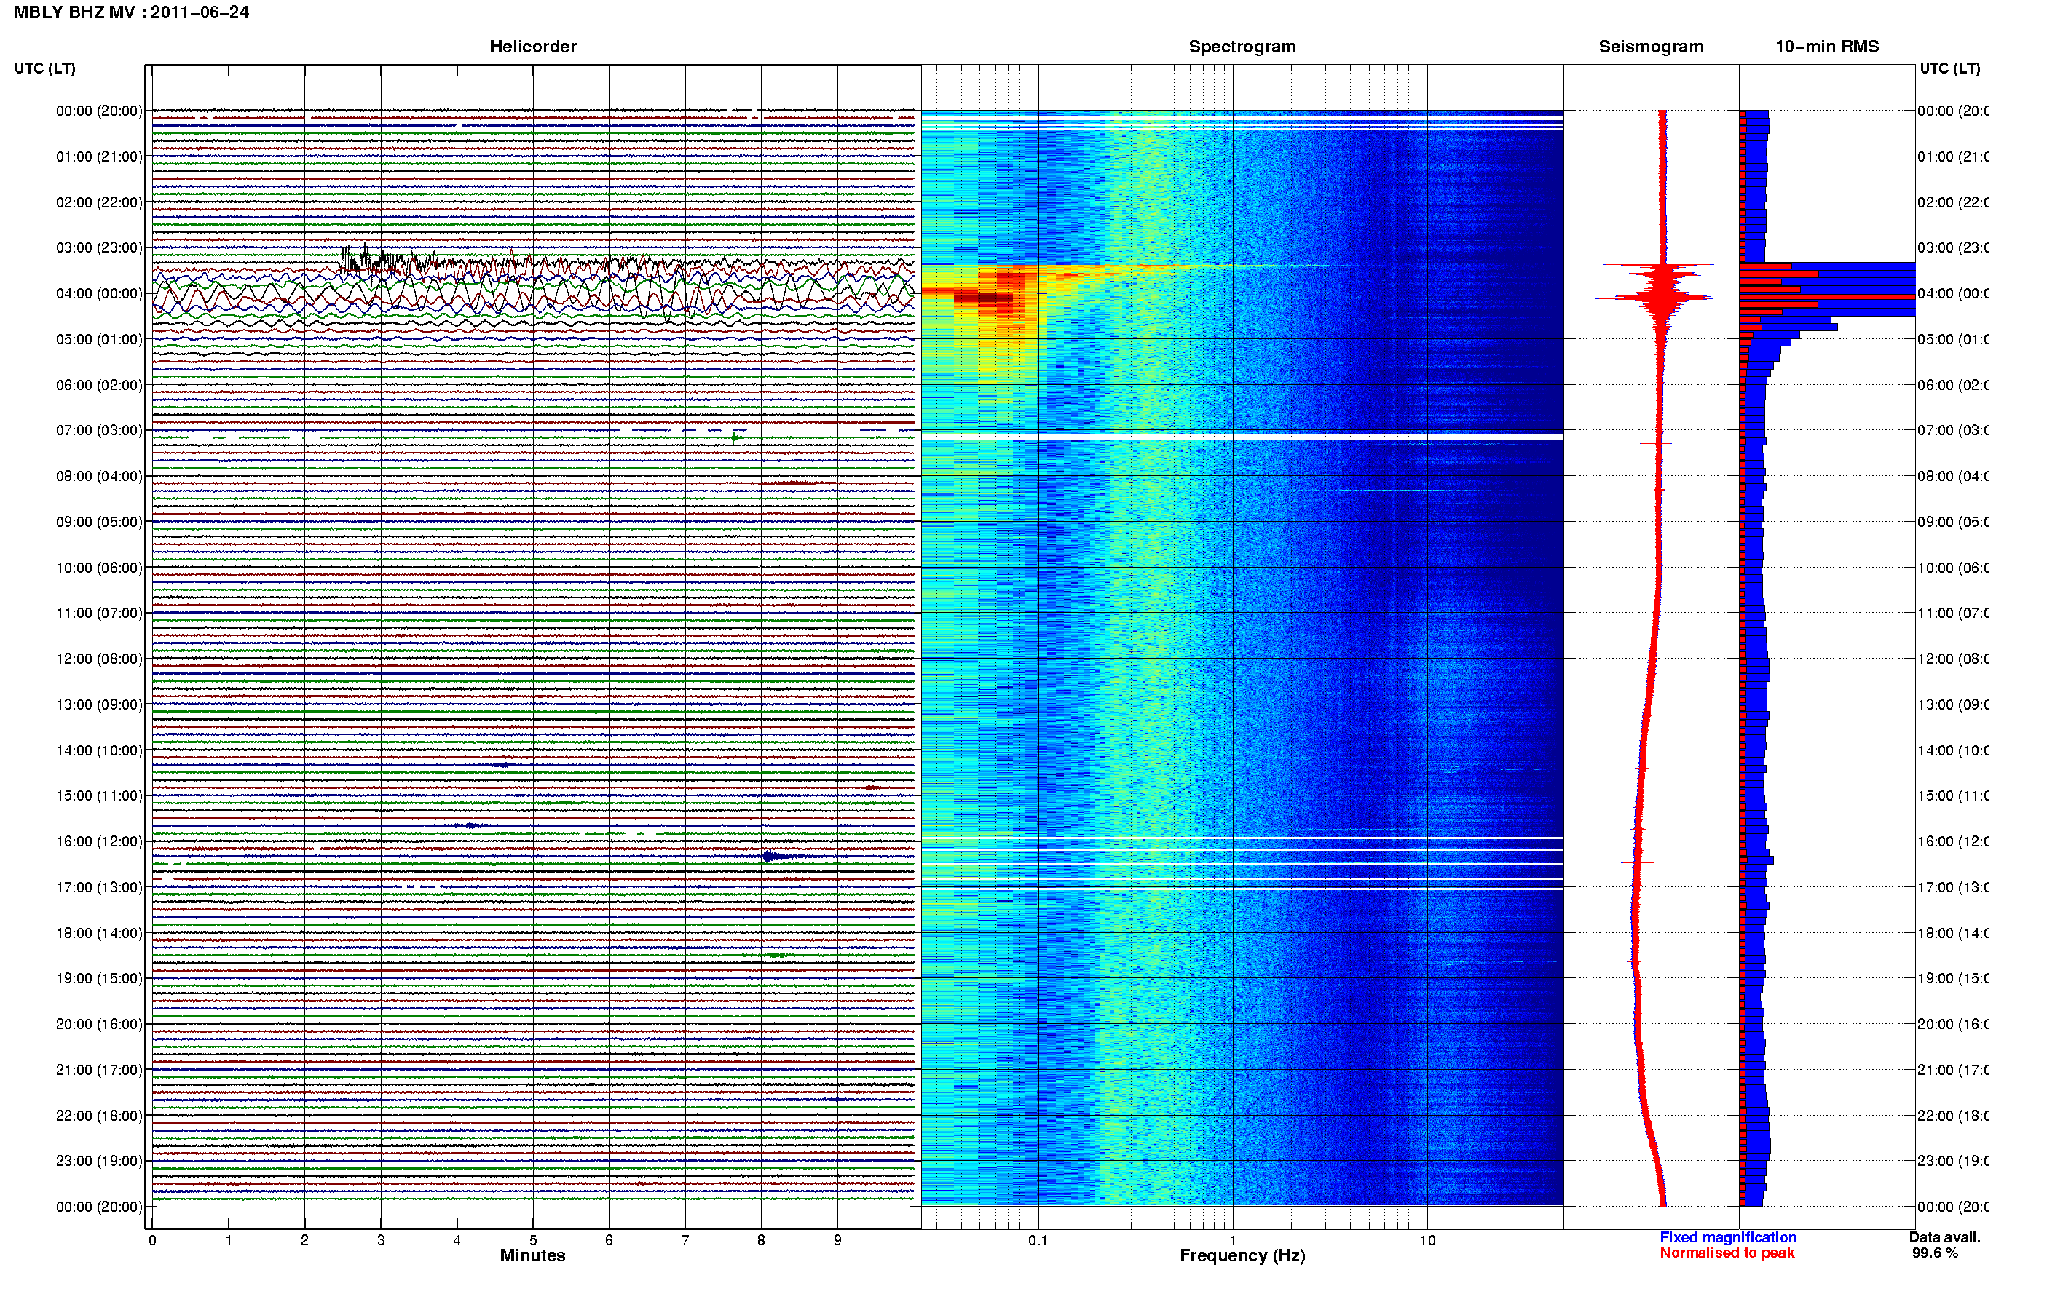
Task: Click the left time label "16:00 (12:00)"
Action: (99, 842)
